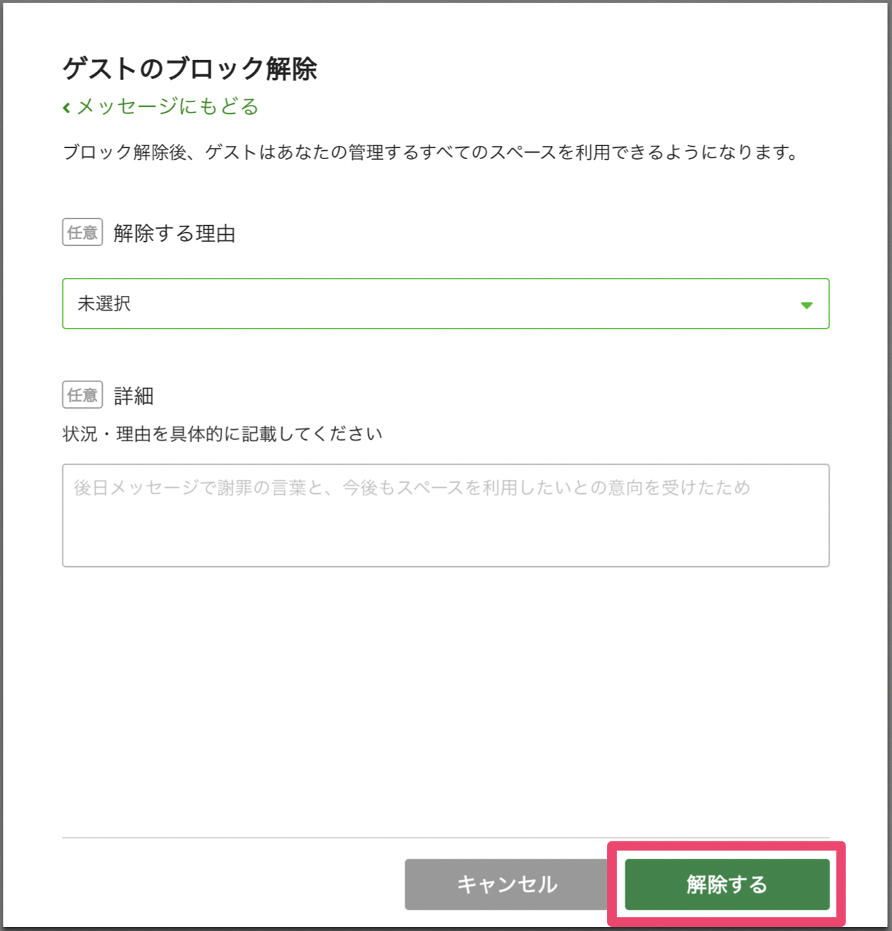
Task: Click the green back chevron icon
Action: [67, 108]
